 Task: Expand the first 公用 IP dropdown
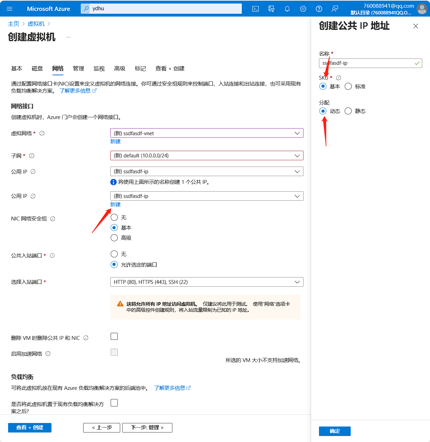207,171
